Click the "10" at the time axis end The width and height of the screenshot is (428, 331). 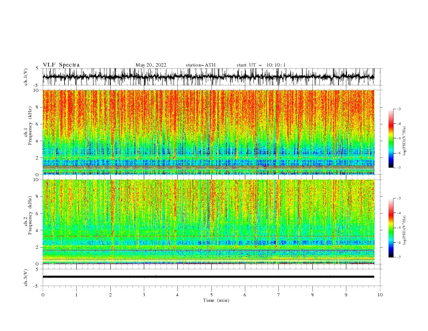(x=380, y=295)
